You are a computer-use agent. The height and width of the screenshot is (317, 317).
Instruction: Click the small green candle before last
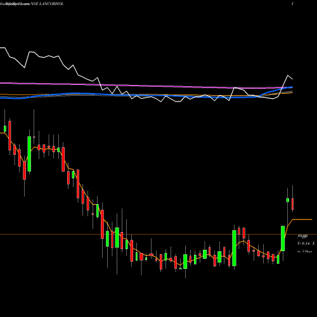tap(288, 200)
